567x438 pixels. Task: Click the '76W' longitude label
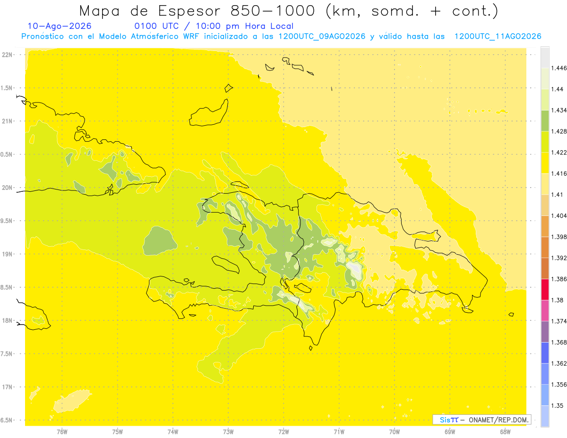[x=62, y=432]
